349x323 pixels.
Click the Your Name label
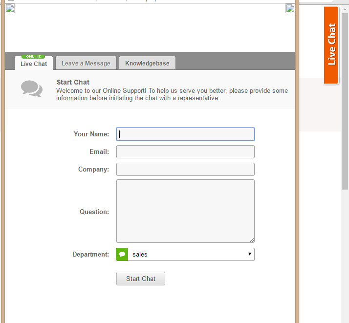pos(91,134)
